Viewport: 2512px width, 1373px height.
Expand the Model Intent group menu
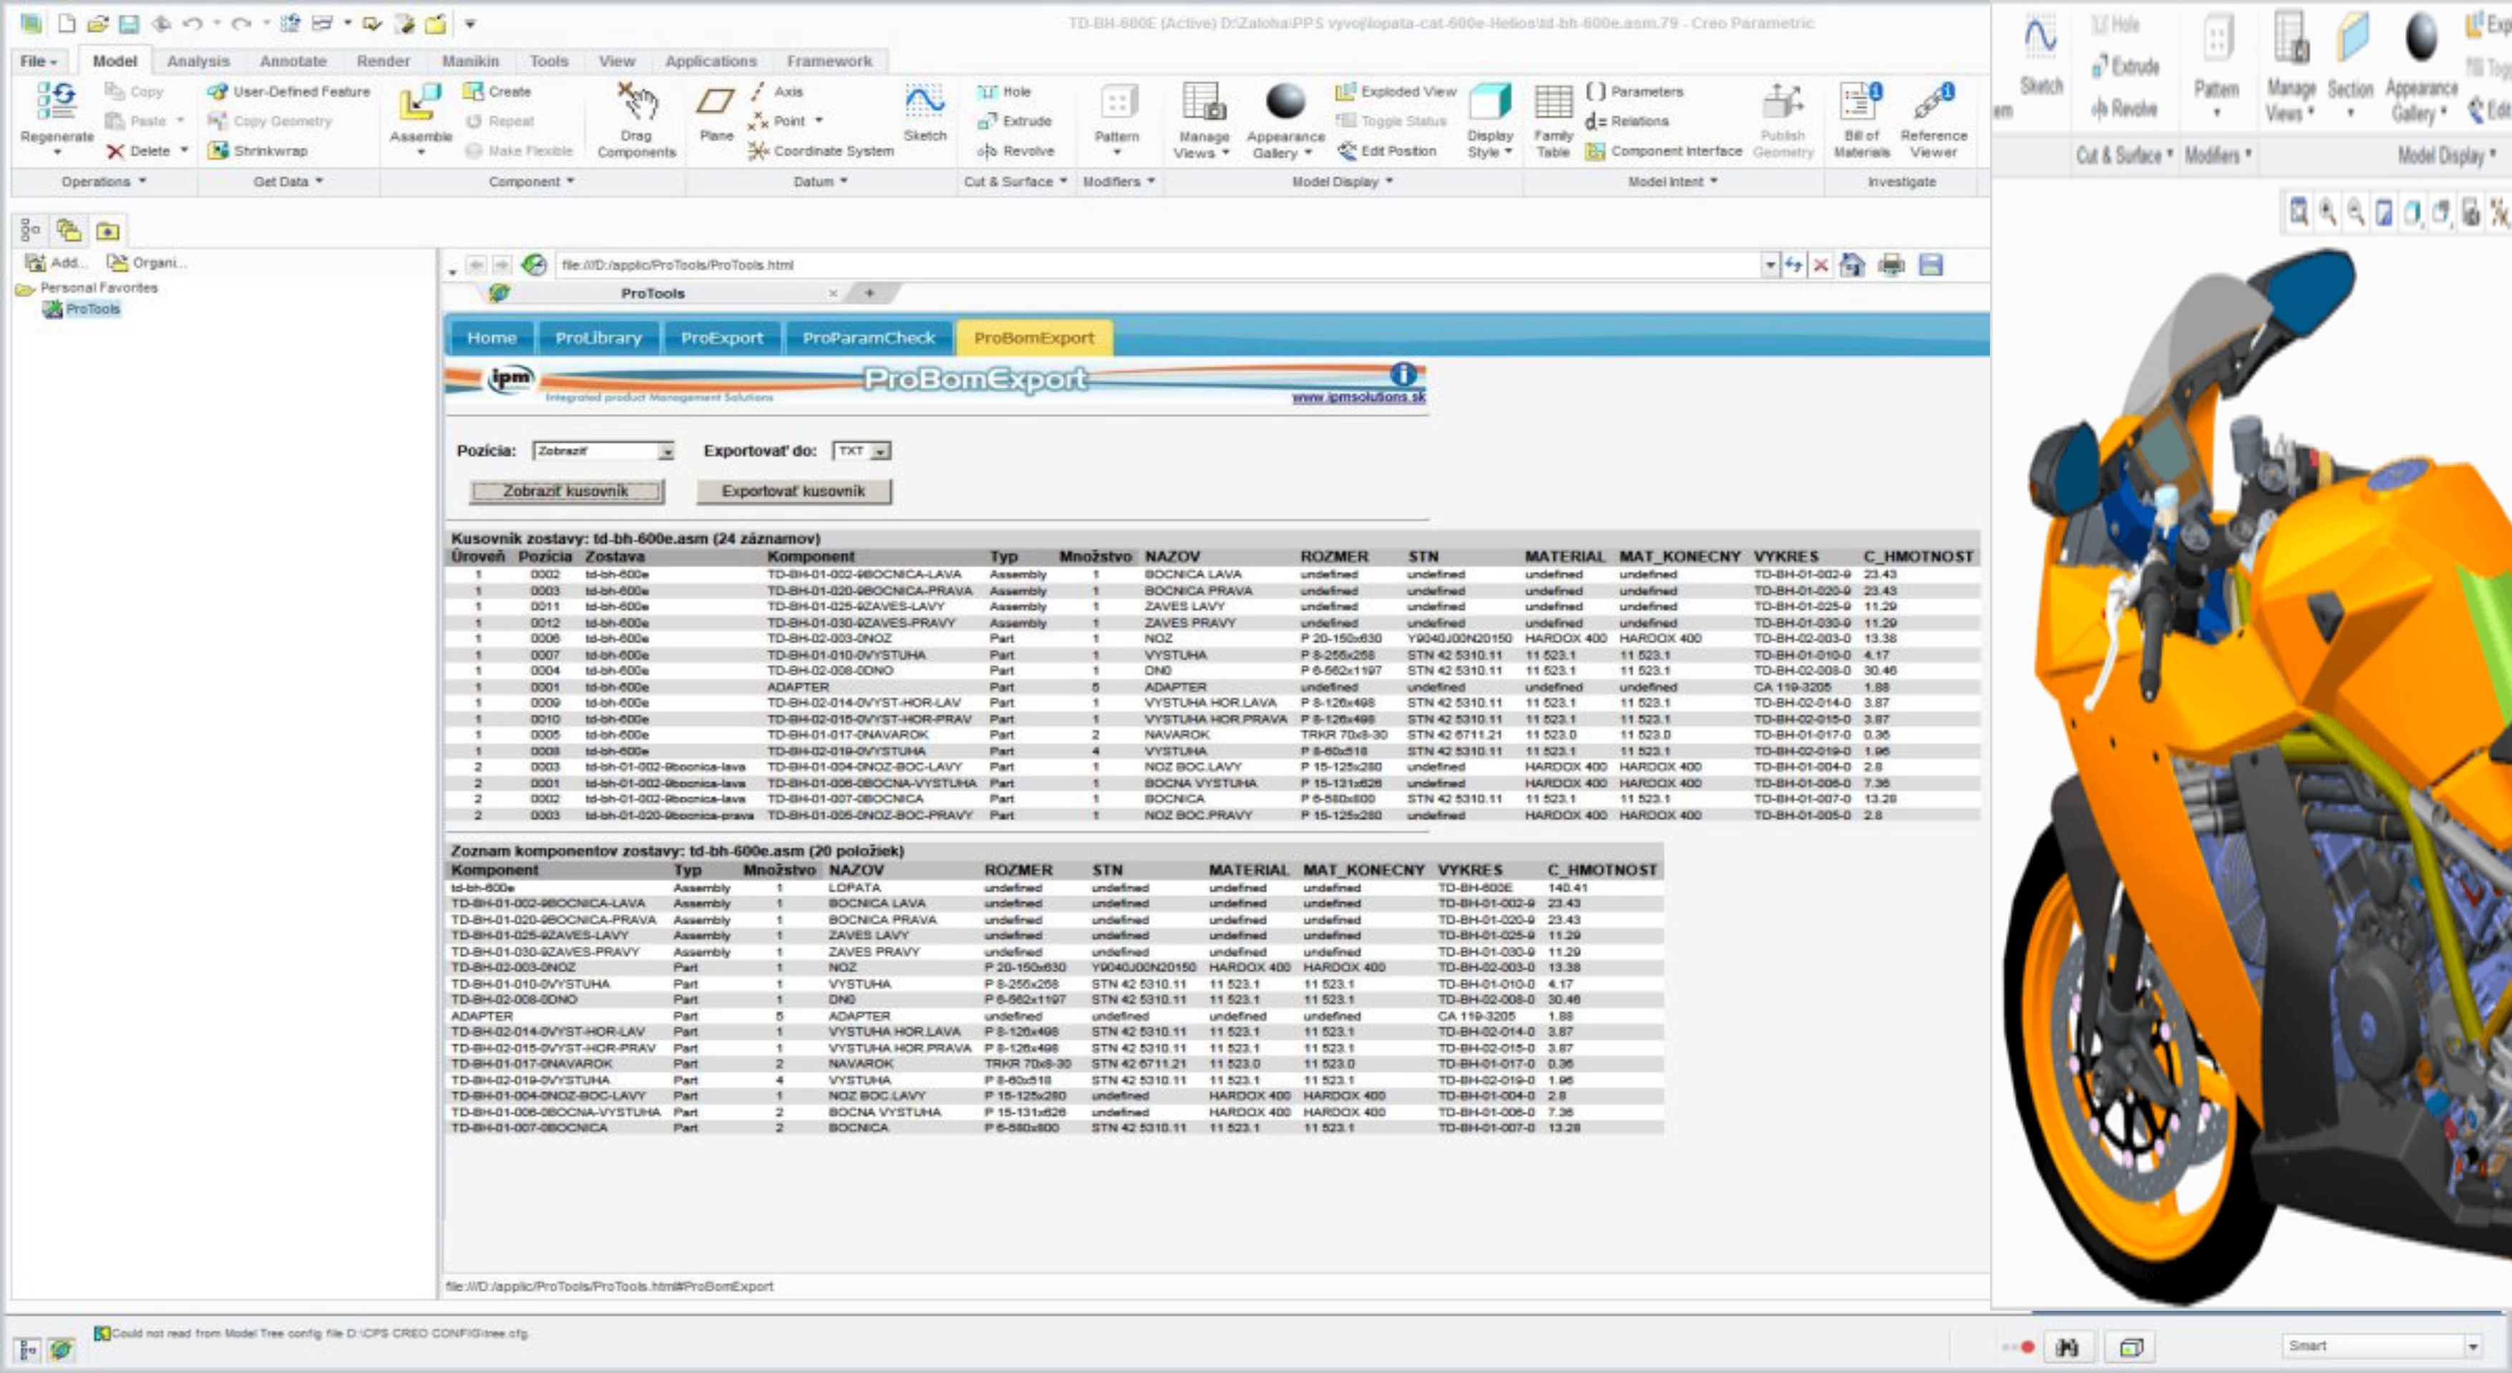pos(1672,181)
